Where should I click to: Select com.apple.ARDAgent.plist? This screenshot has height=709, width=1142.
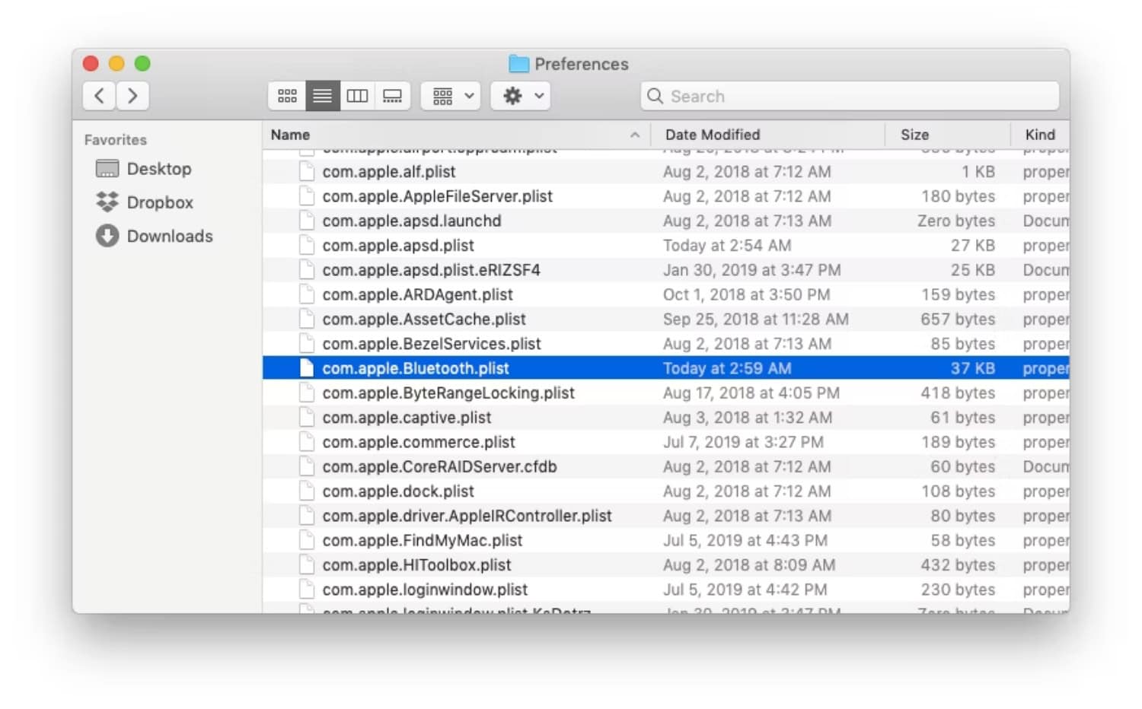tap(666, 294)
